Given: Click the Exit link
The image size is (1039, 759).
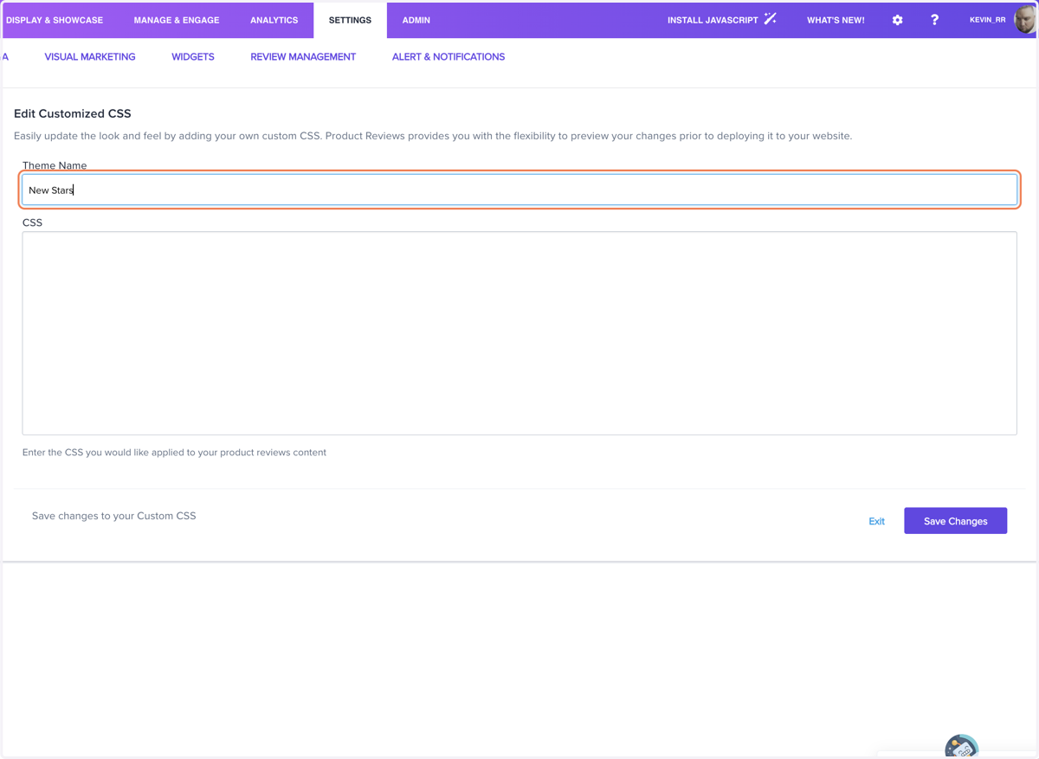Looking at the screenshot, I should point(876,521).
